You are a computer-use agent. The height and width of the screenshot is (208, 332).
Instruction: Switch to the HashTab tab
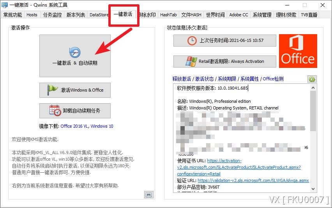[x=168, y=15]
